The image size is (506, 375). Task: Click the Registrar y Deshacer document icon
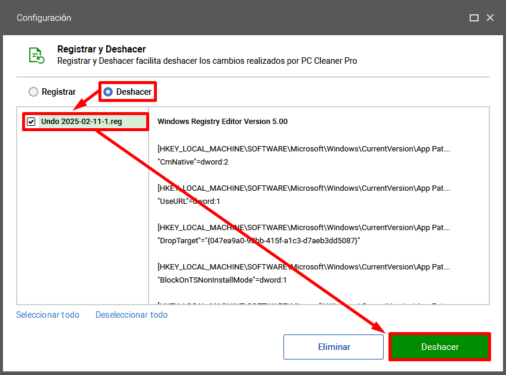click(x=36, y=55)
